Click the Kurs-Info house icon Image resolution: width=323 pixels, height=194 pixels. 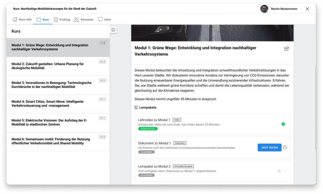tap(15, 20)
